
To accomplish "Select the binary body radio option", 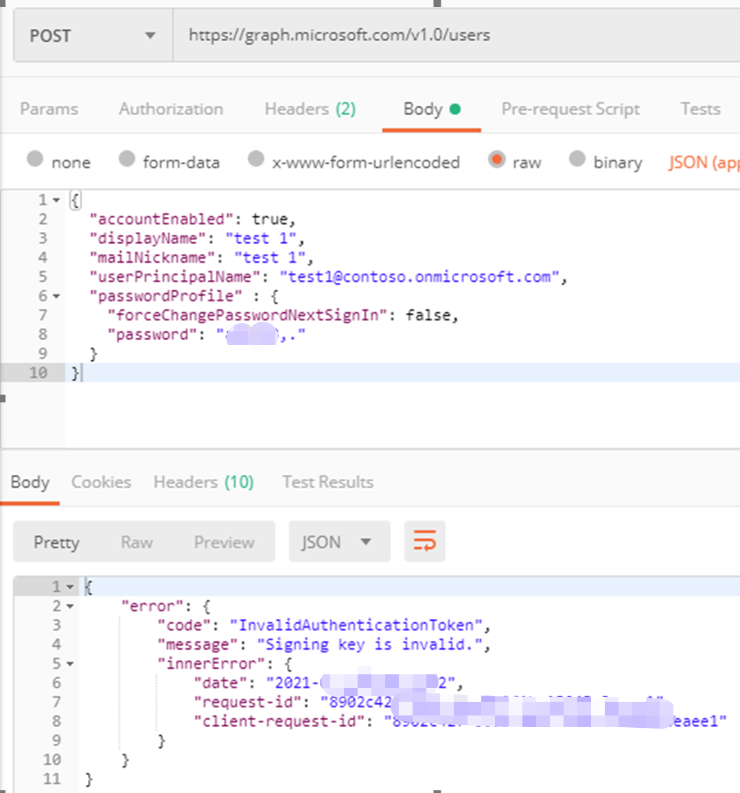I will click(x=577, y=160).
